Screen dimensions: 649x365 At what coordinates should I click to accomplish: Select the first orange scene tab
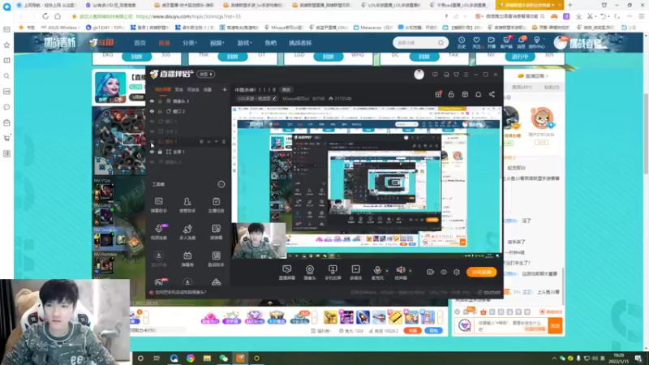pyautogui.click(x=163, y=89)
